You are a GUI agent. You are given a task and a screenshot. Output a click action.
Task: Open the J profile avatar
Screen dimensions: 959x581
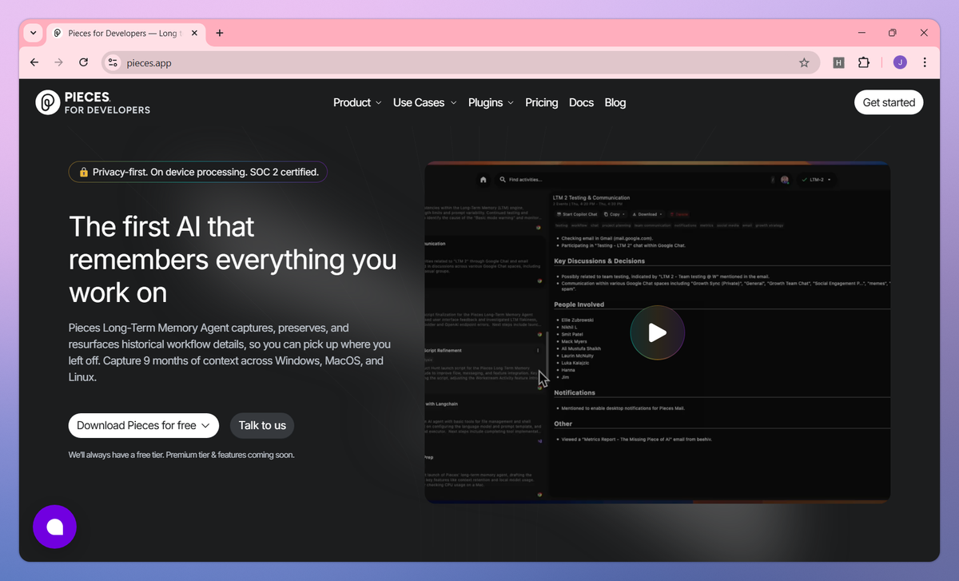[x=900, y=62]
